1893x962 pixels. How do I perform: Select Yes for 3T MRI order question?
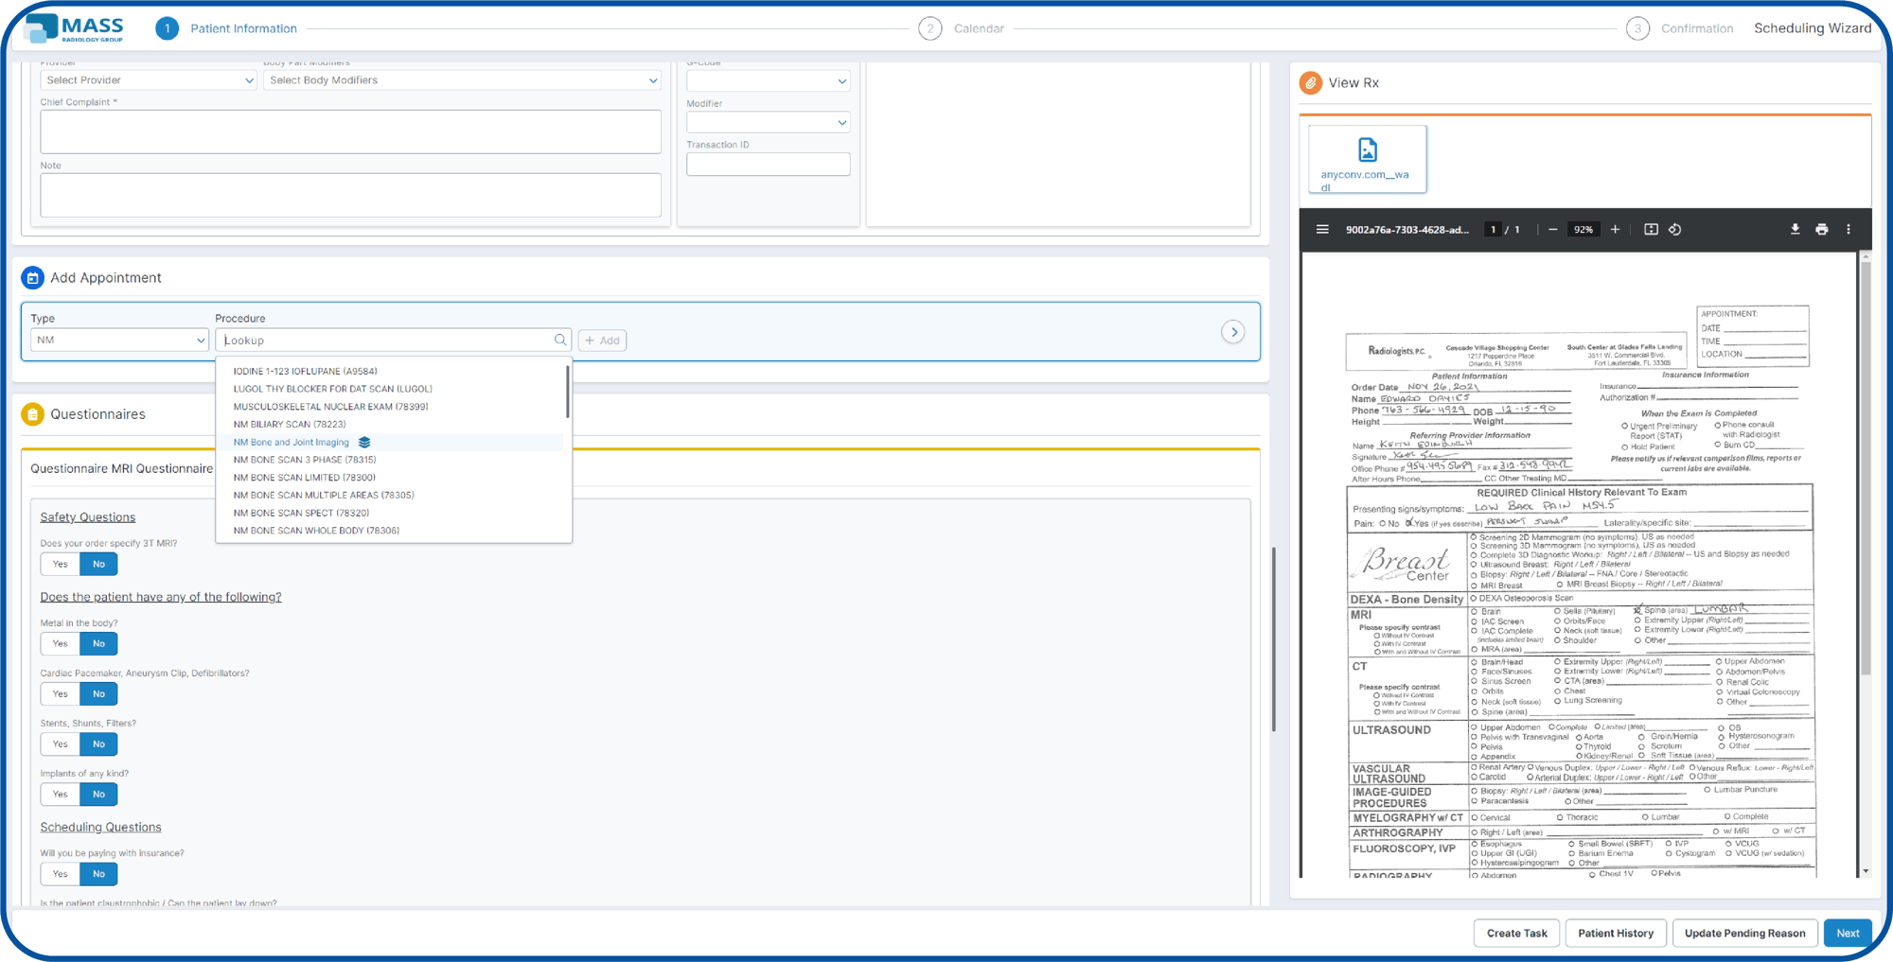(x=61, y=565)
